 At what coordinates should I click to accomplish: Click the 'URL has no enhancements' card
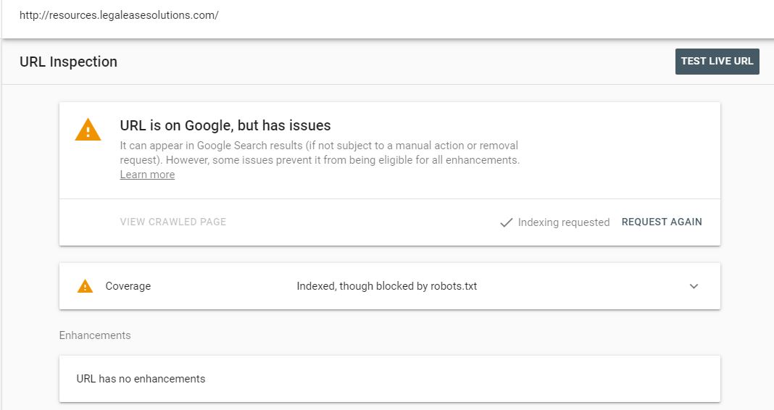(x=389, y=378)
